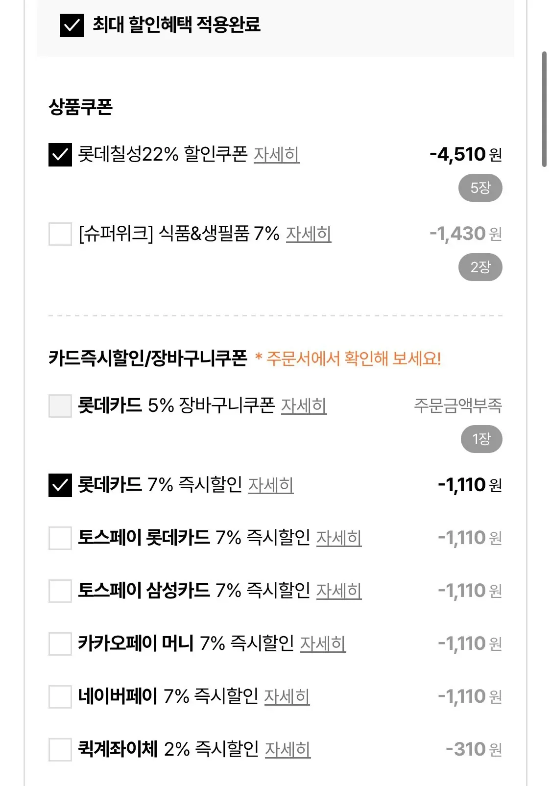Check 카카오페이 머니 7% 즉시할인
This screenshot has width=551, height=786.
(x=60, y=644)
